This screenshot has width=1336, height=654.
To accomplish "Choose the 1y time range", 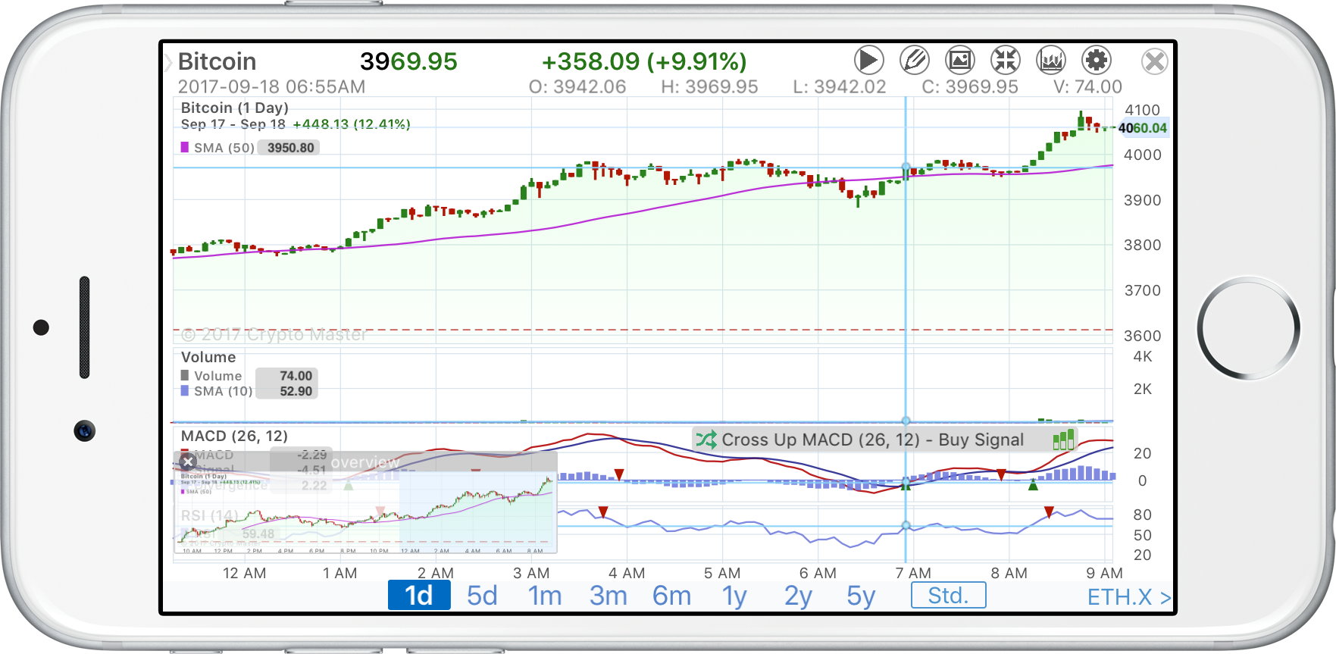I will pos(734,596).
